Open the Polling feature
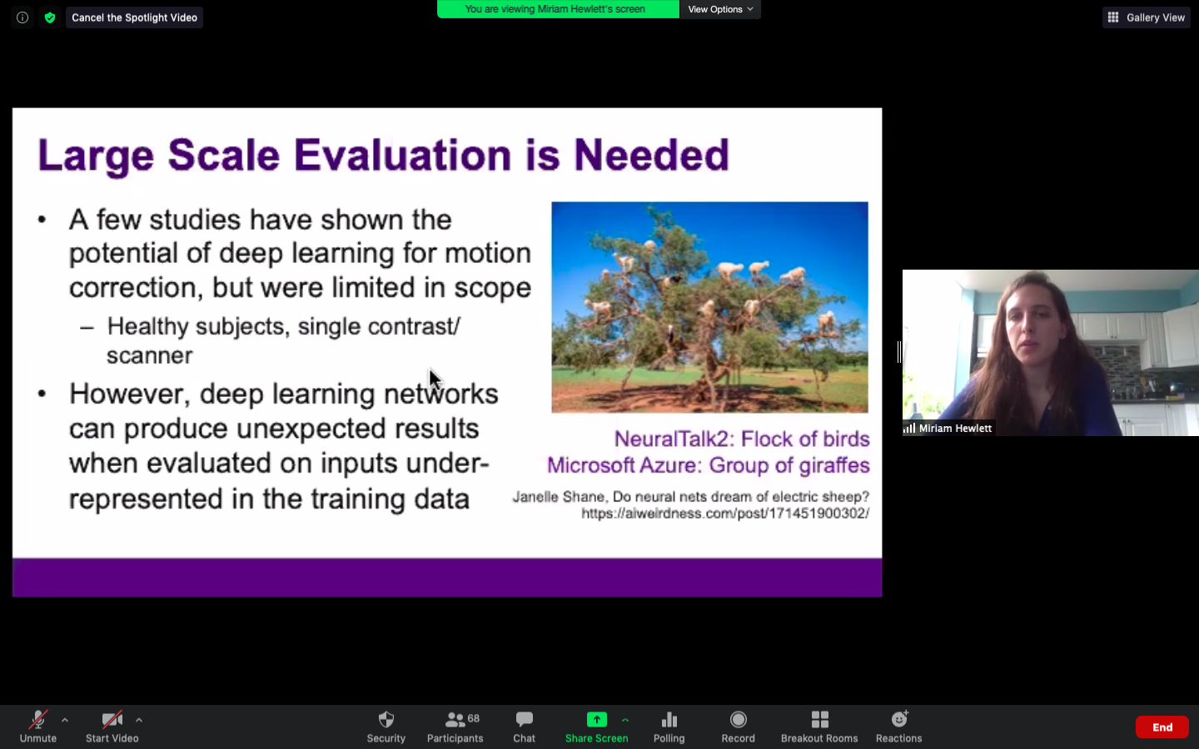 point(669,726)
